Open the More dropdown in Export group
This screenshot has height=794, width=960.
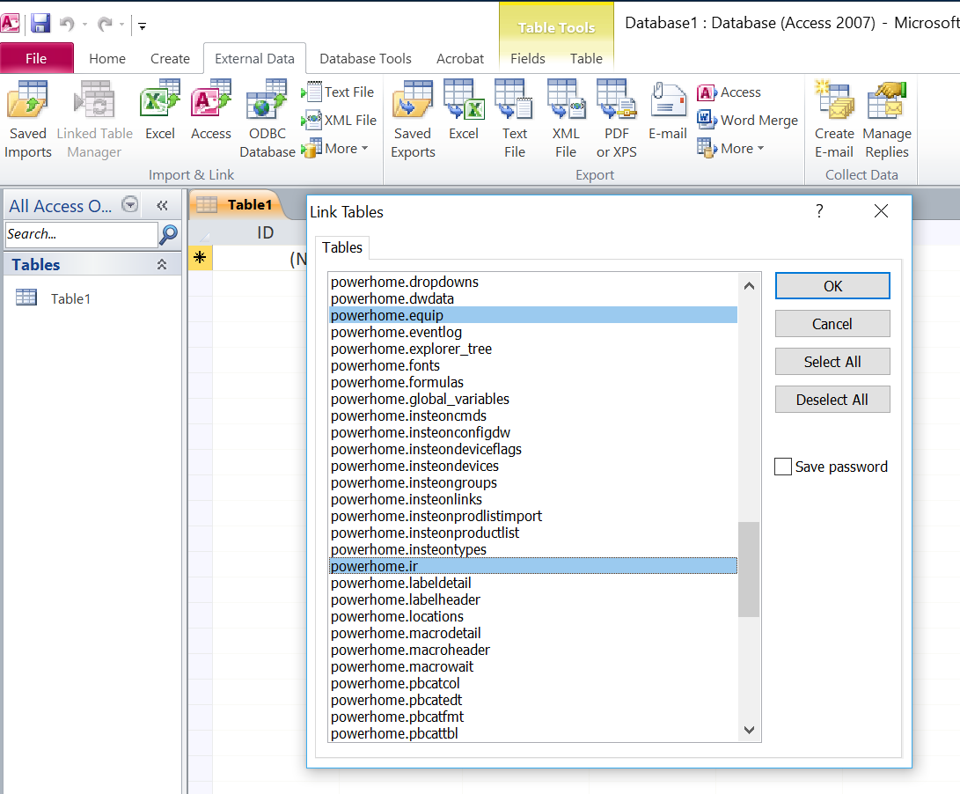coord(731,148)
